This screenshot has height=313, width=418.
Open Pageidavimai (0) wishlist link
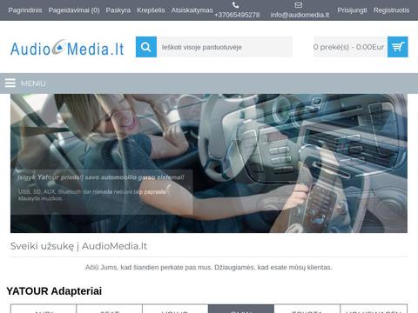click(x=74, y=10)
